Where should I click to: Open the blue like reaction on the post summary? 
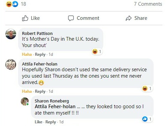tap(15, 4)
